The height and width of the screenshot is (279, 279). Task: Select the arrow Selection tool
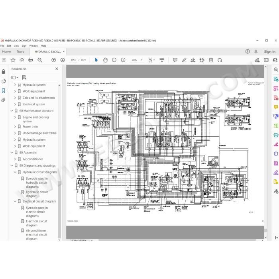96,60
